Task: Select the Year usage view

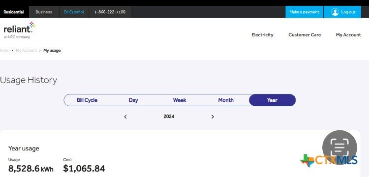Action: pos(272,100)
